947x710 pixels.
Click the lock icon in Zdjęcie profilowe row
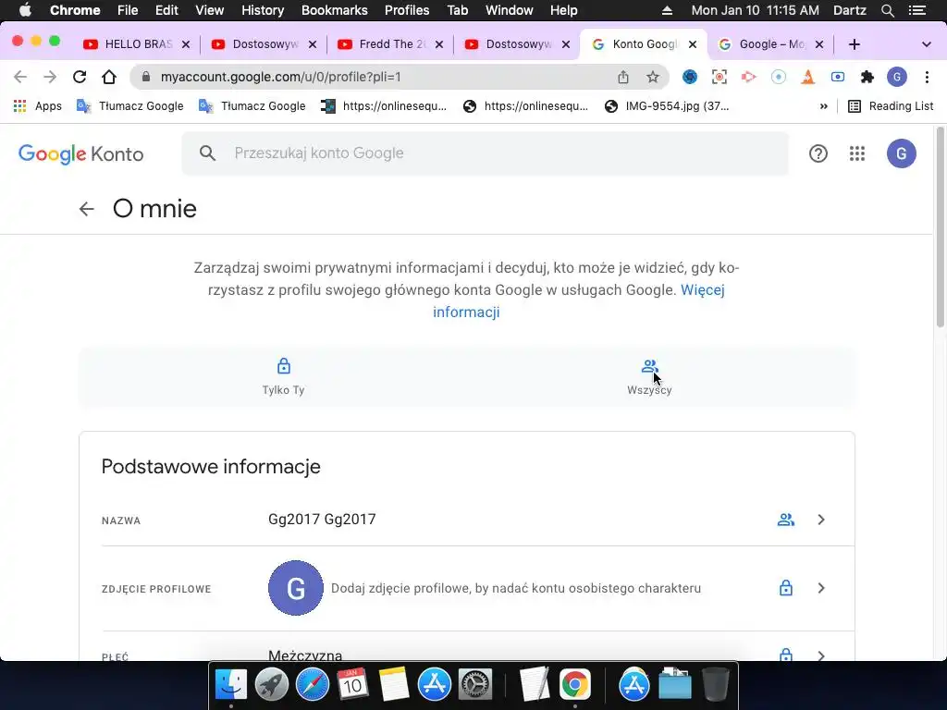pyautogui.click(x=786, y=587)
